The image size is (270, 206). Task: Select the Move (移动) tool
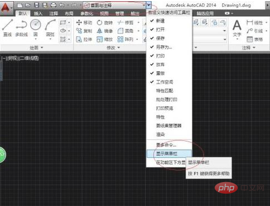84,23
